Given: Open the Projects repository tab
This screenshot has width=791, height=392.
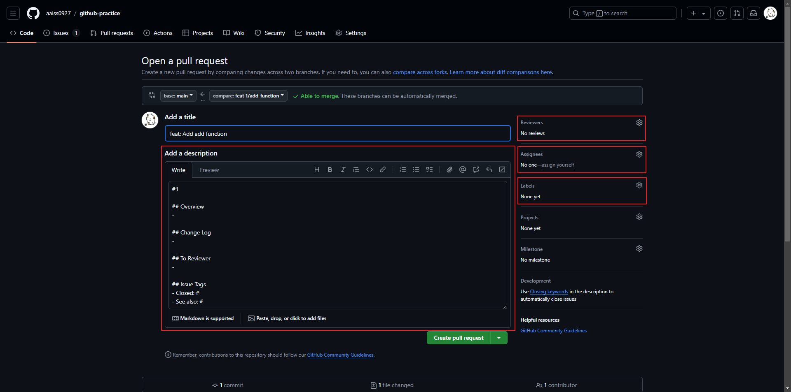Looking at the screenshot, I should [198, 33].
